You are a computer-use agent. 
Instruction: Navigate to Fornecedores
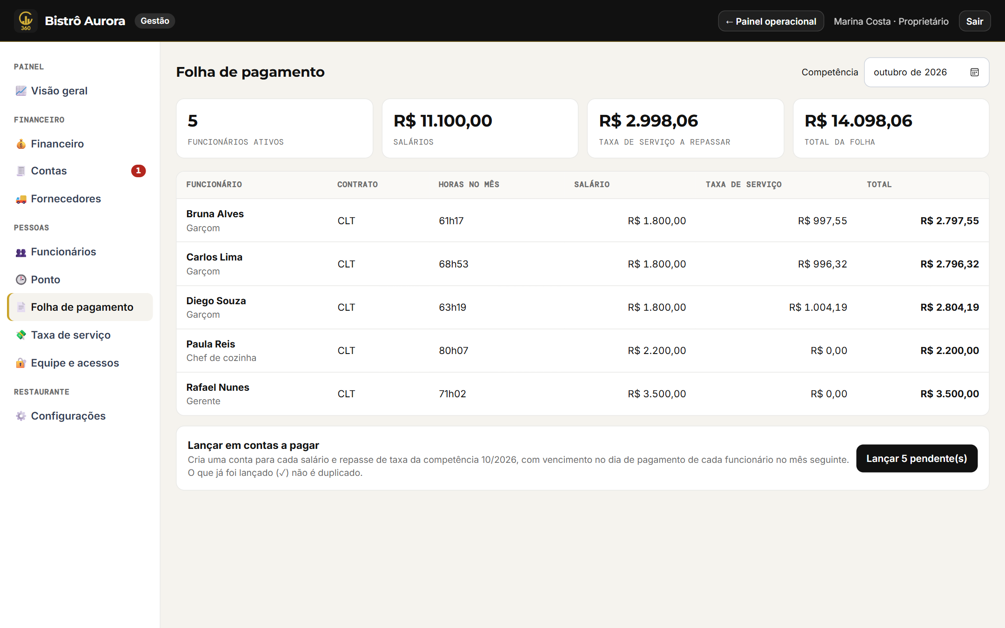(x=80, y=199)
